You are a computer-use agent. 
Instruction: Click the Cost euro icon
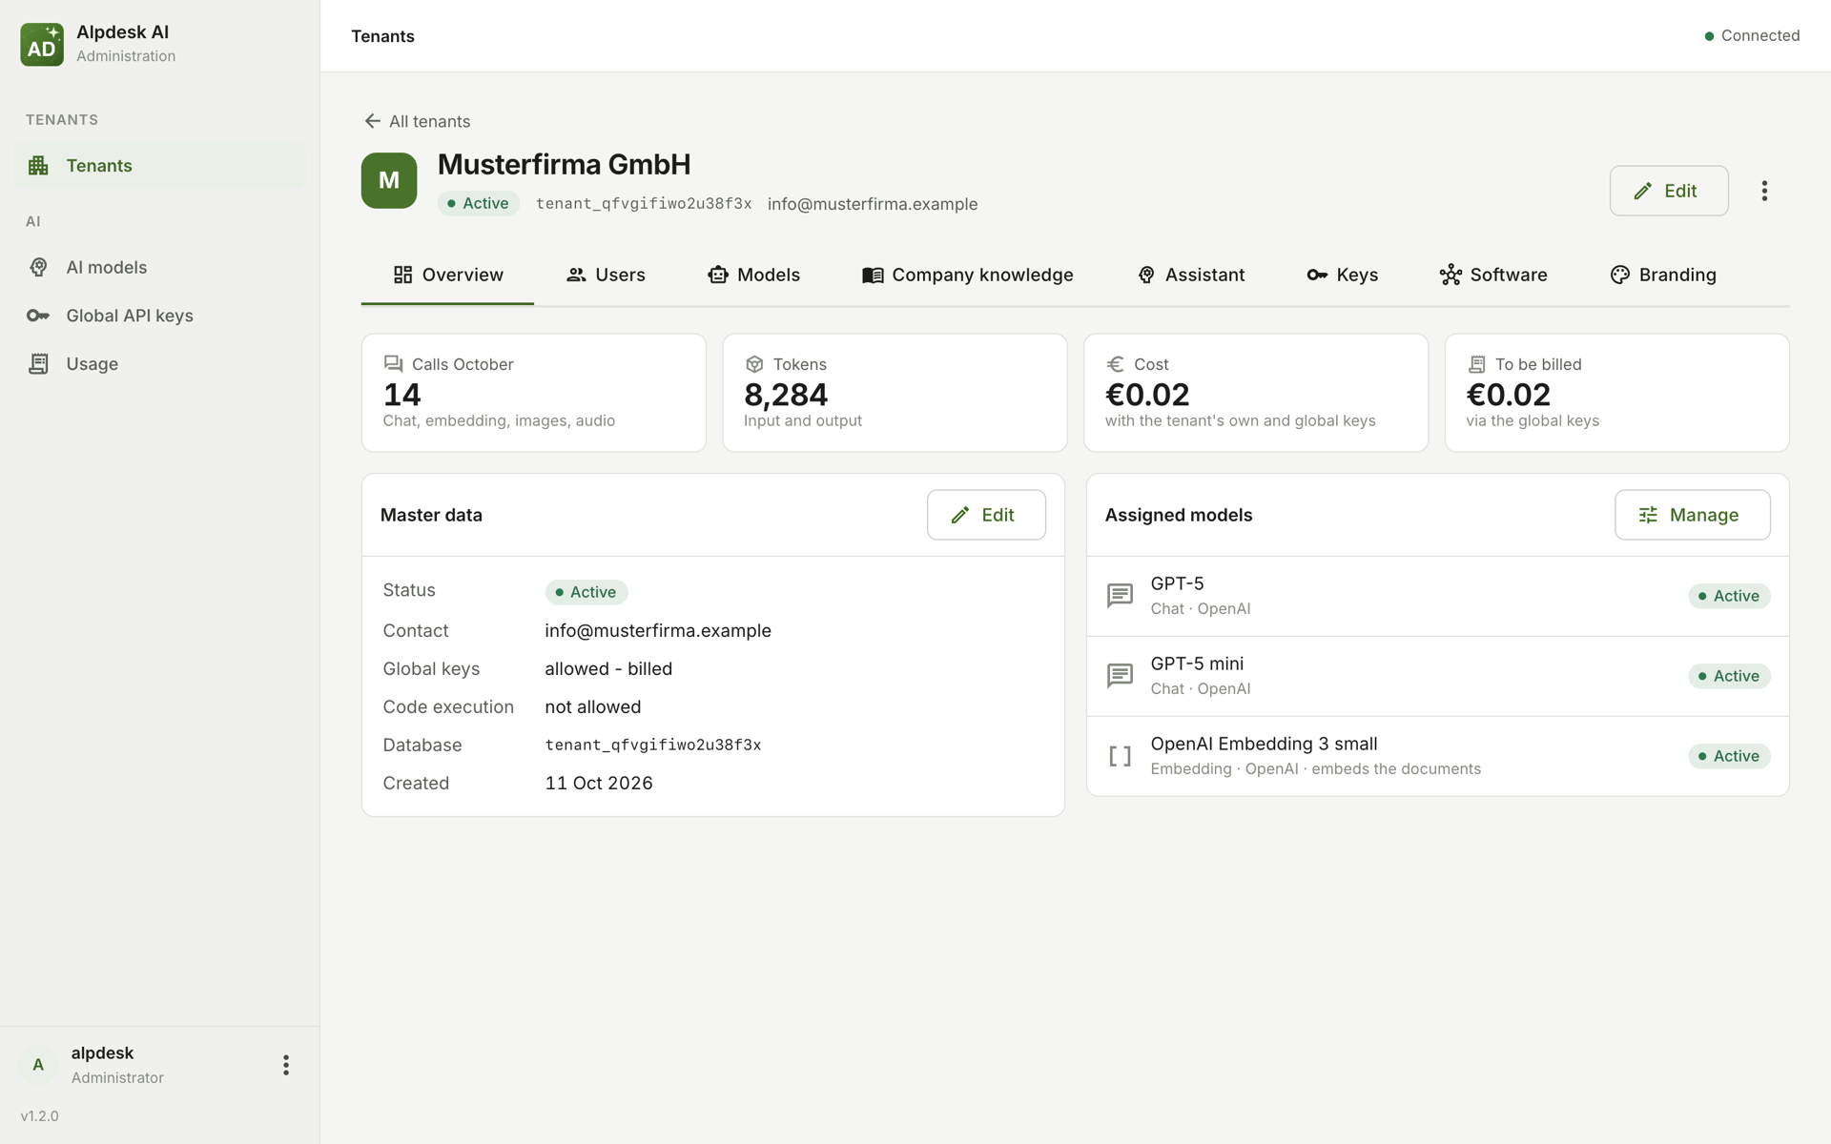click(x=1115, y=364)
